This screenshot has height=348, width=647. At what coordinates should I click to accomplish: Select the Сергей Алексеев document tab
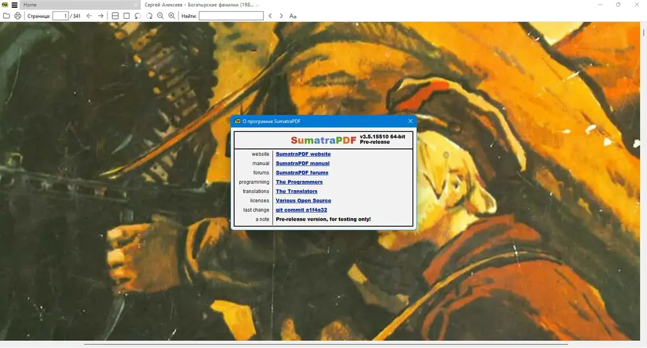click(199, 5)
